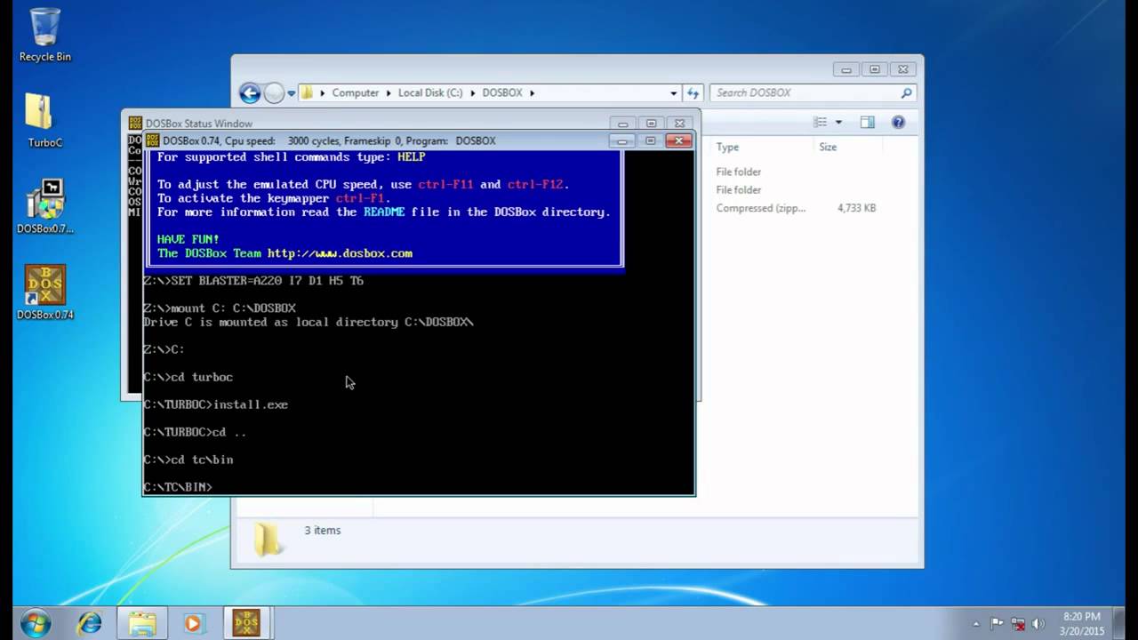Select the DOSBox0.7 installer desktop icon
1138x640 pixels.
coord(44,206)
